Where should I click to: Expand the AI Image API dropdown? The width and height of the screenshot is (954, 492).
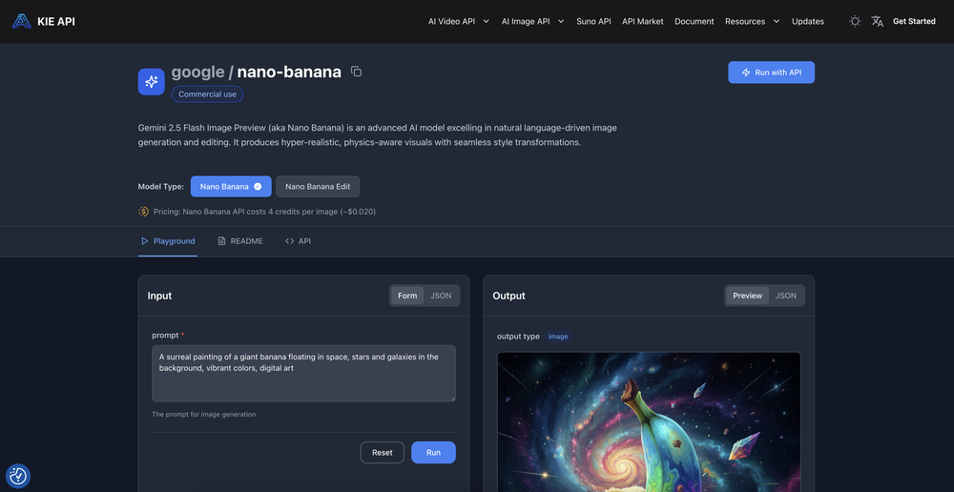(x=532, y=21)
